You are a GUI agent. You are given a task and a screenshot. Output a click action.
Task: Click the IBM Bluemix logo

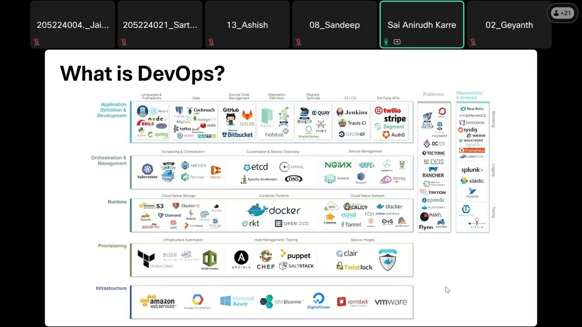pos(281,302)
